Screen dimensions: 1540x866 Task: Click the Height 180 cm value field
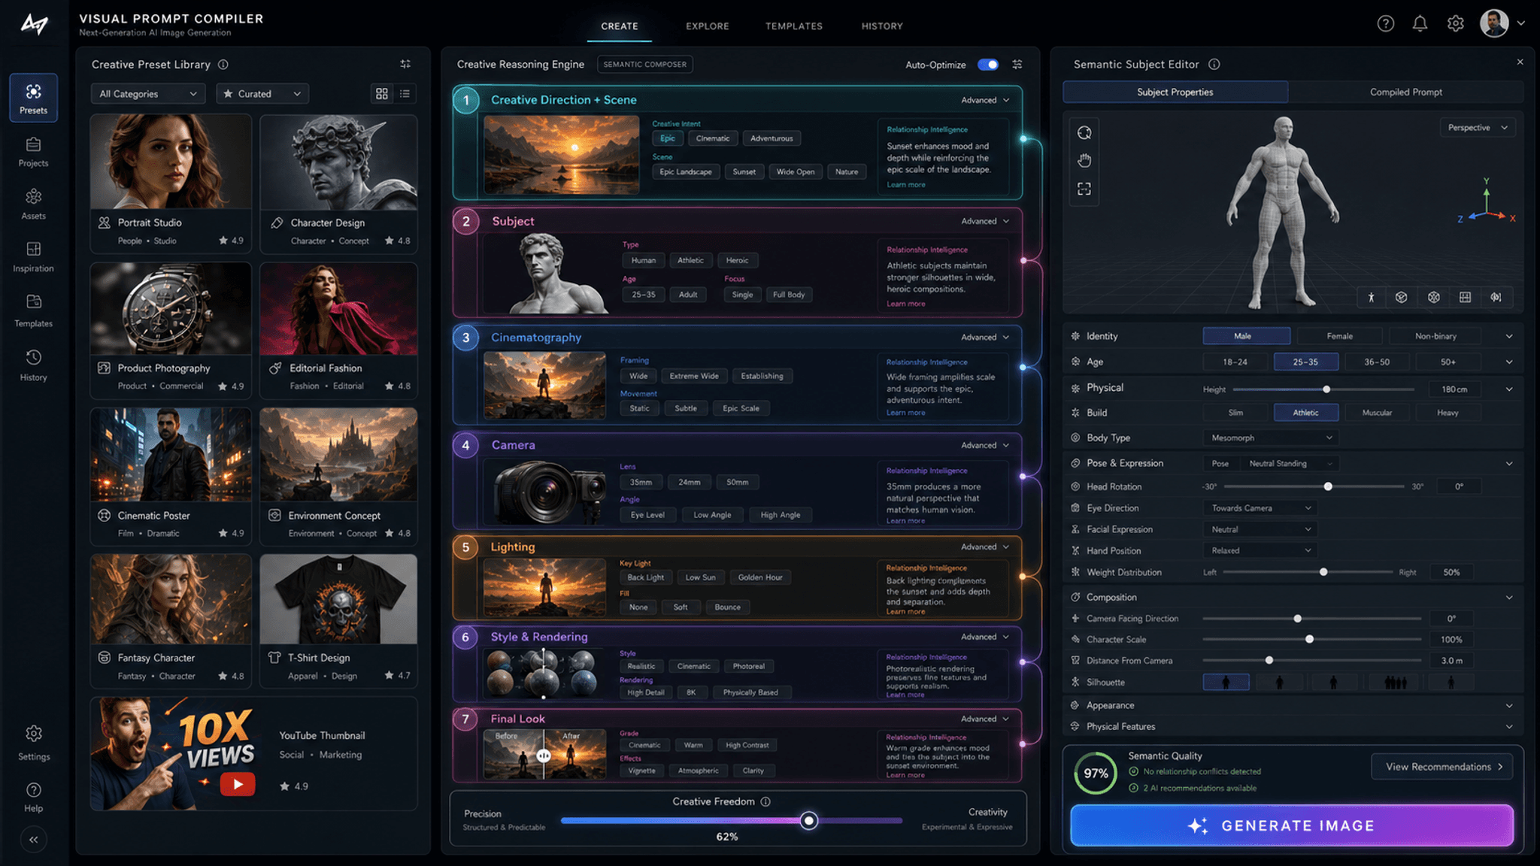coord(1454,389)
